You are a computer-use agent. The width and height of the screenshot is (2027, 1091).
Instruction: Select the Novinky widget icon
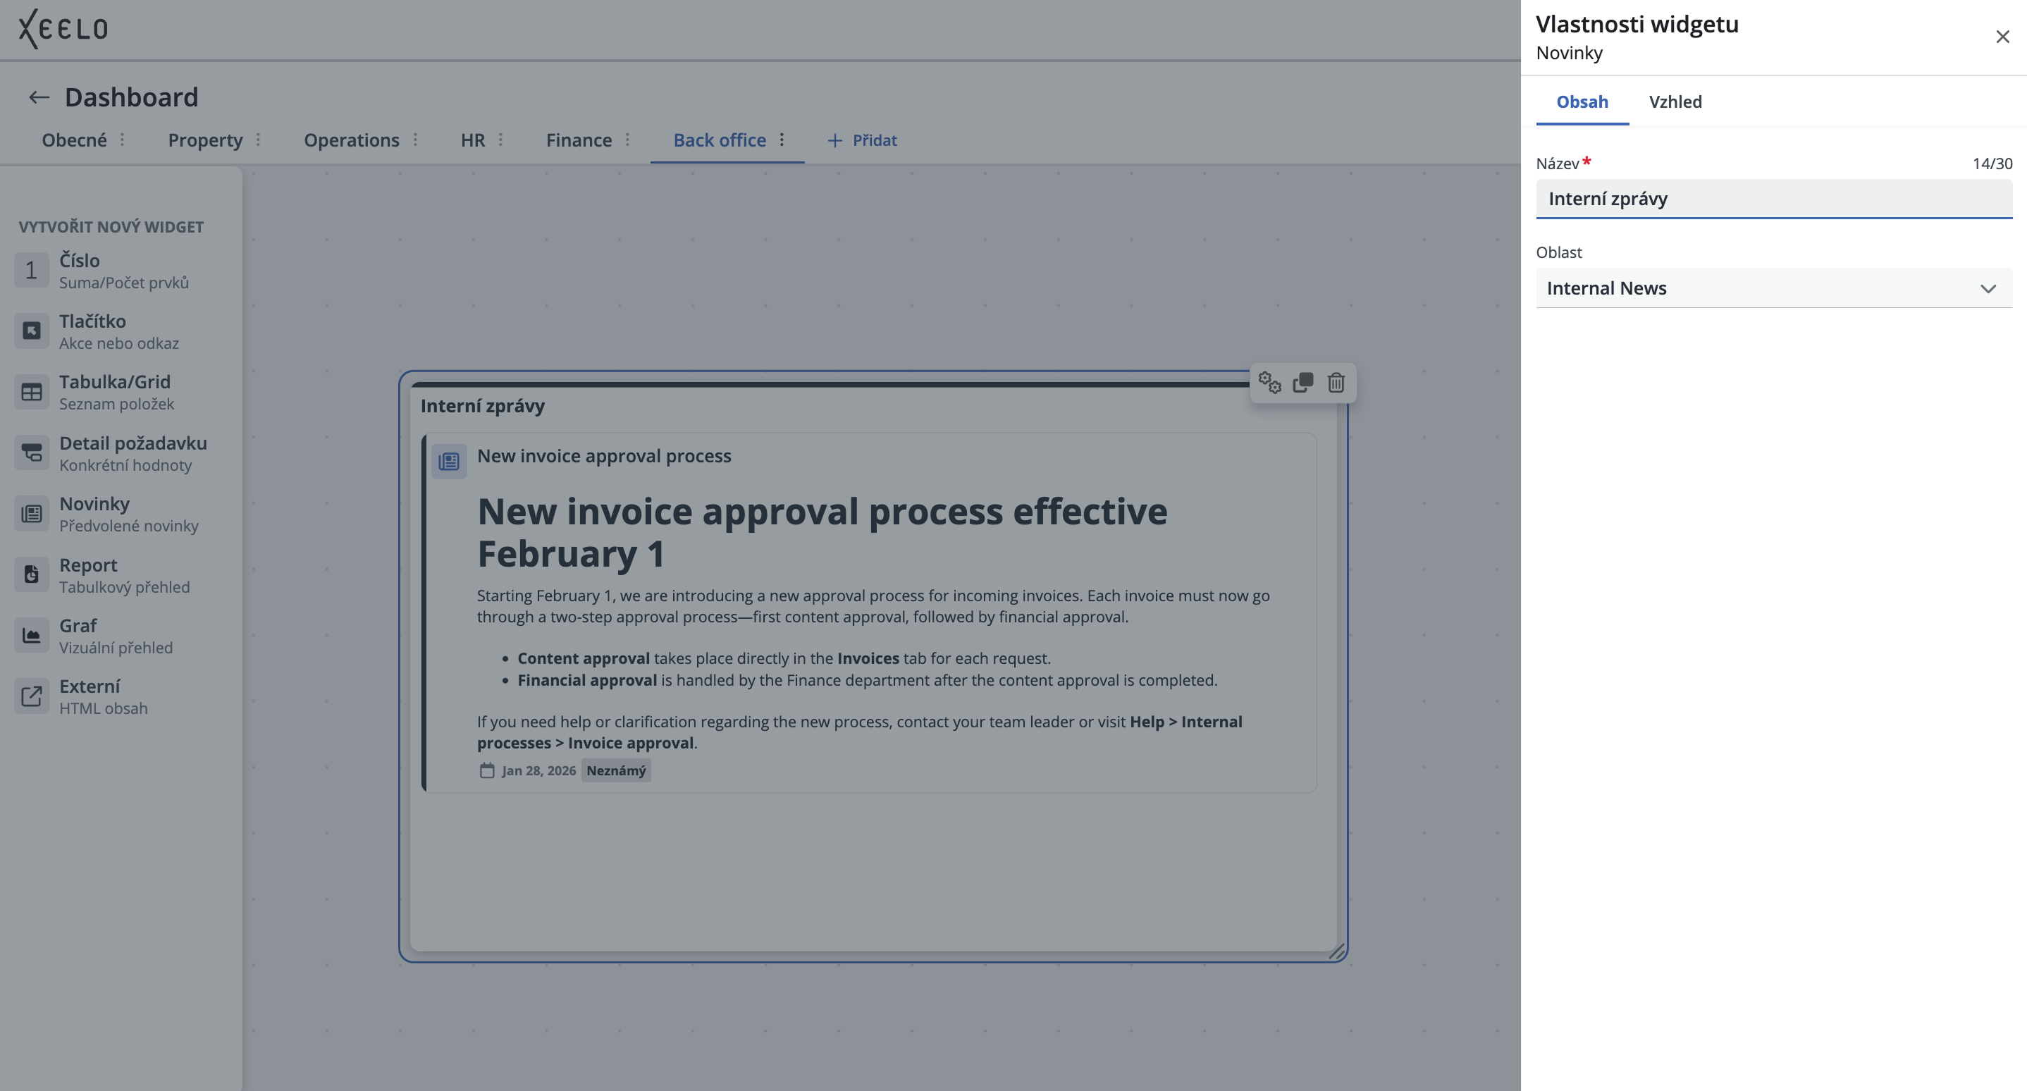pyautogui.click(x=32, y=514)
